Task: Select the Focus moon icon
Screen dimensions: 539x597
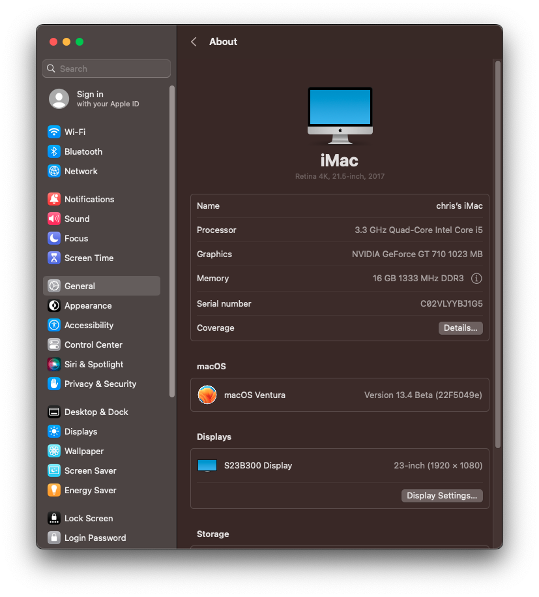Action: click(54, 238)
